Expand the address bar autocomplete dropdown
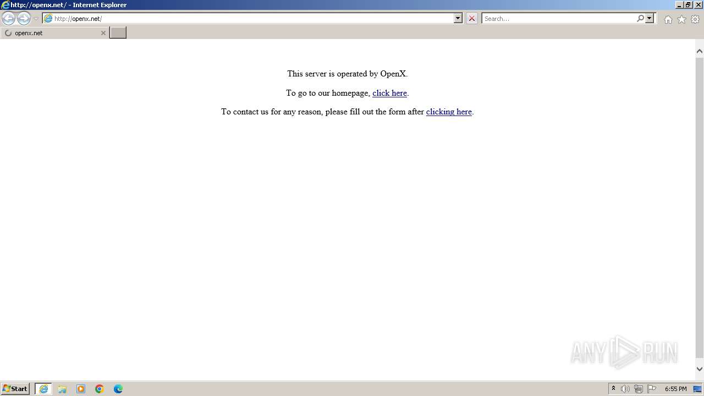 458,18
